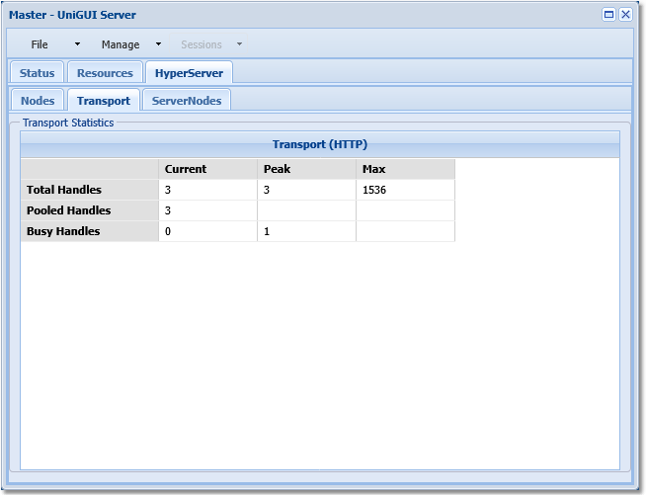Expand the File dropdown arrow
Viewport: 646px width, 497px height.
pyautogui.click(x=77, y=44)
